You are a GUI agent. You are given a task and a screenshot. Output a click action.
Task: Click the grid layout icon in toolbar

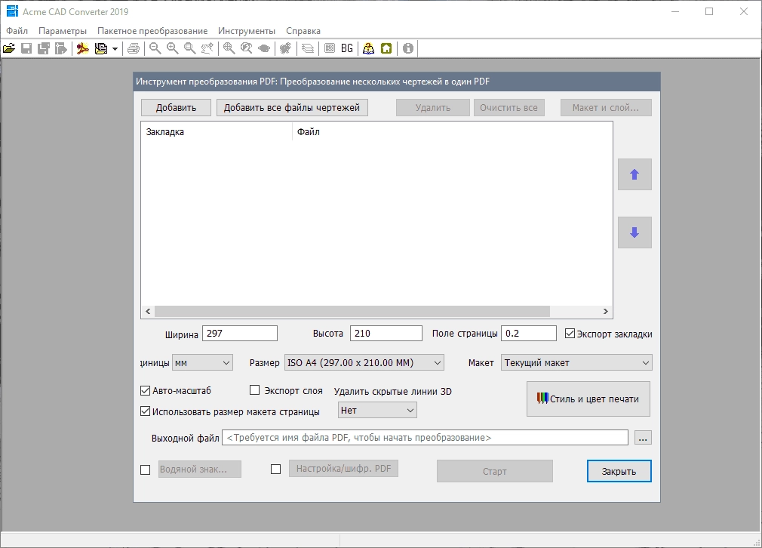click(x=330, y=48)
